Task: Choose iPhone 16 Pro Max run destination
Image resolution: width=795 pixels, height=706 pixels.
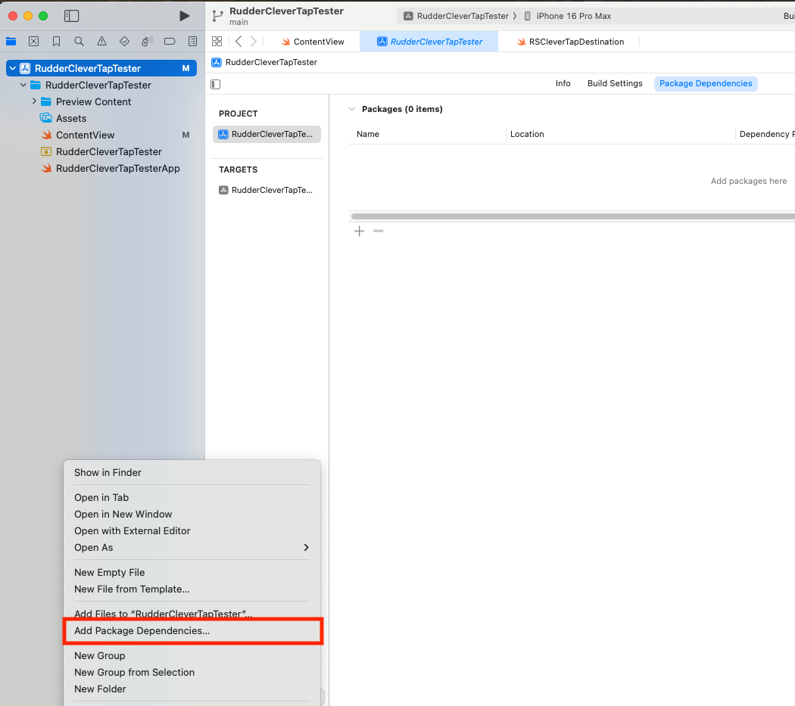Action: 567,16
